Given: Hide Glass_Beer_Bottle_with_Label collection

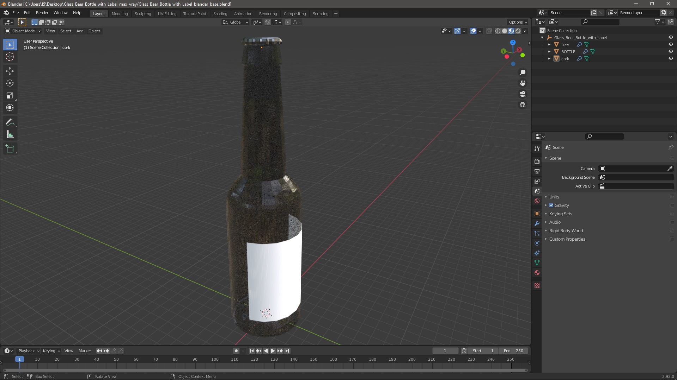Looking at the screenshot, I should coord(671,37).
